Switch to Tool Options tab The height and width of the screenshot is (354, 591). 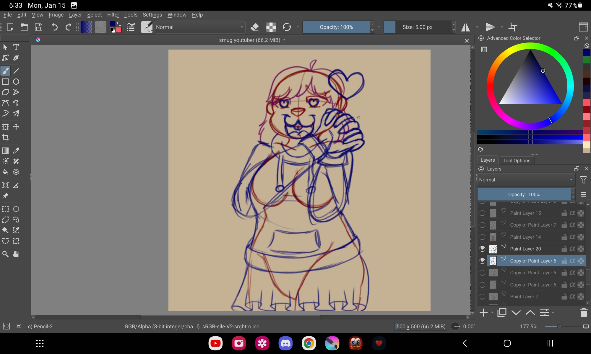517,160
